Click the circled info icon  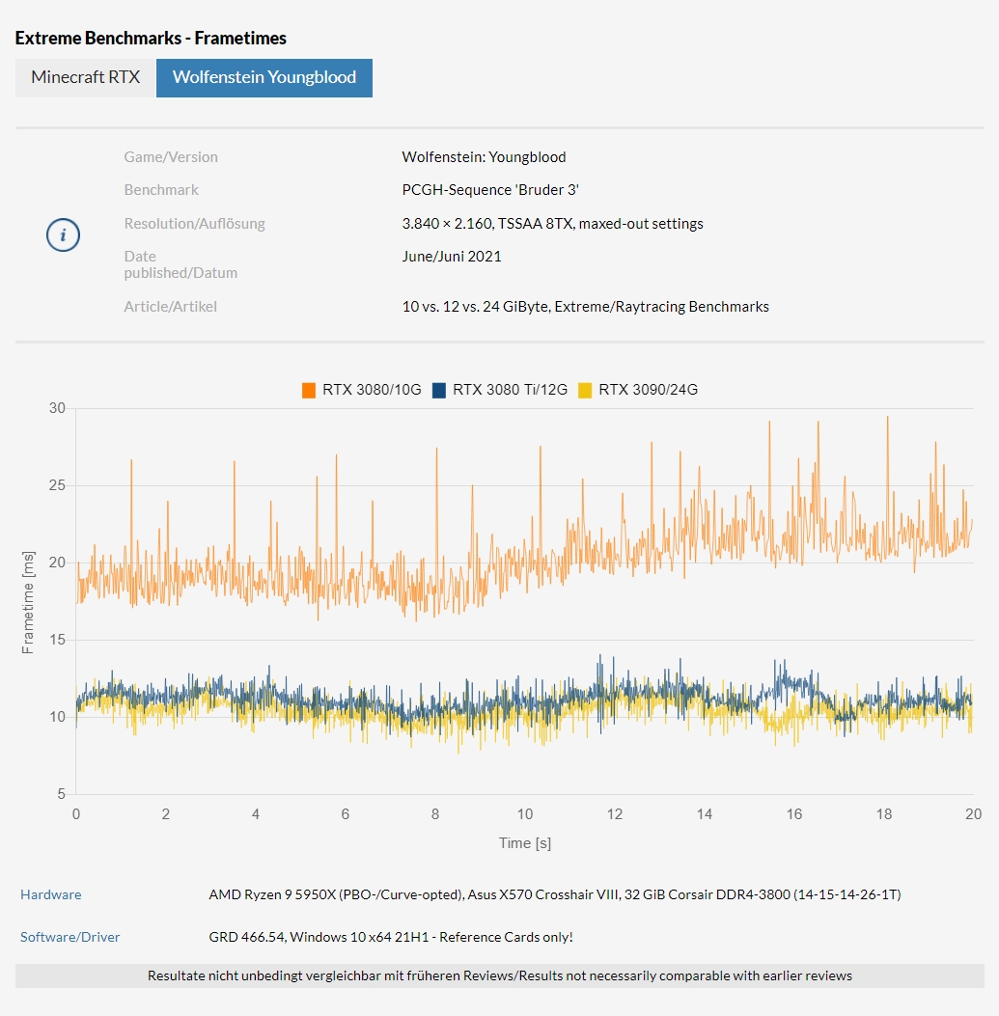click(63, 234)
